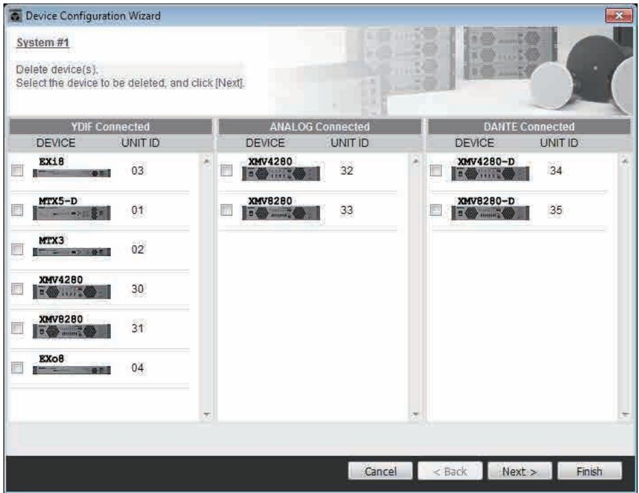Click unit ID 01 value
The image size is (639, 493).
[138, 210]
